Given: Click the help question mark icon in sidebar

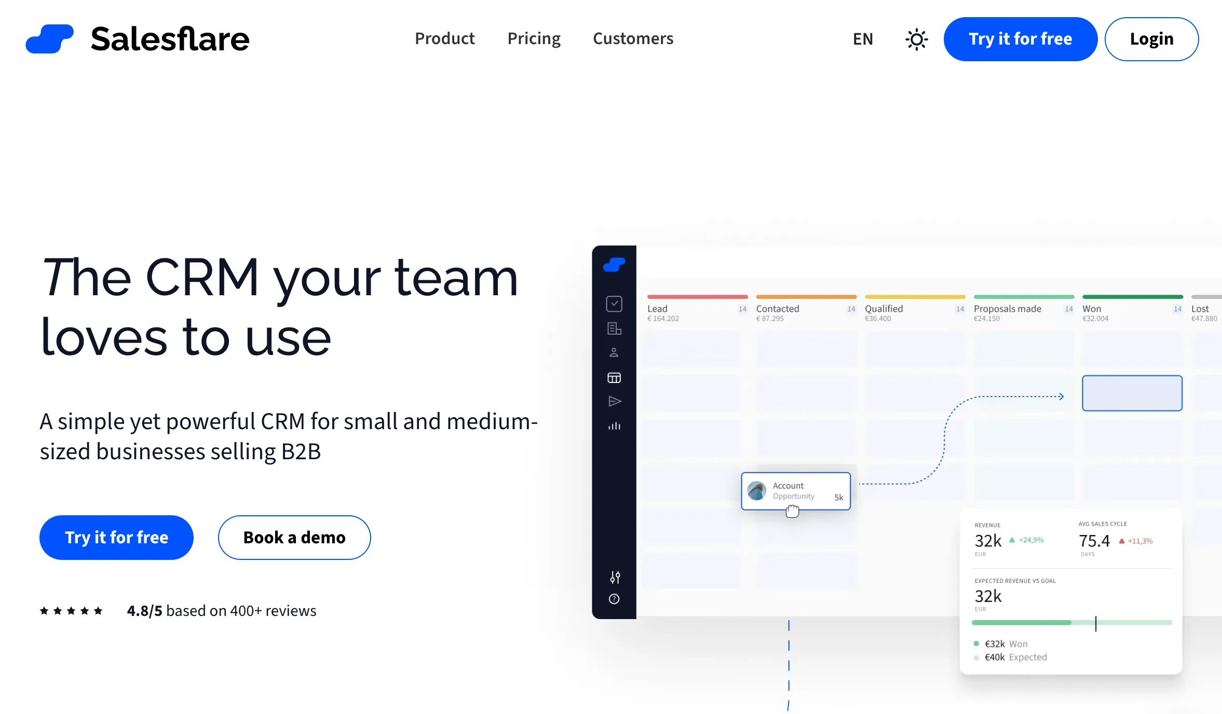Looking at the screenshot, I should click(x=614, y=599).
